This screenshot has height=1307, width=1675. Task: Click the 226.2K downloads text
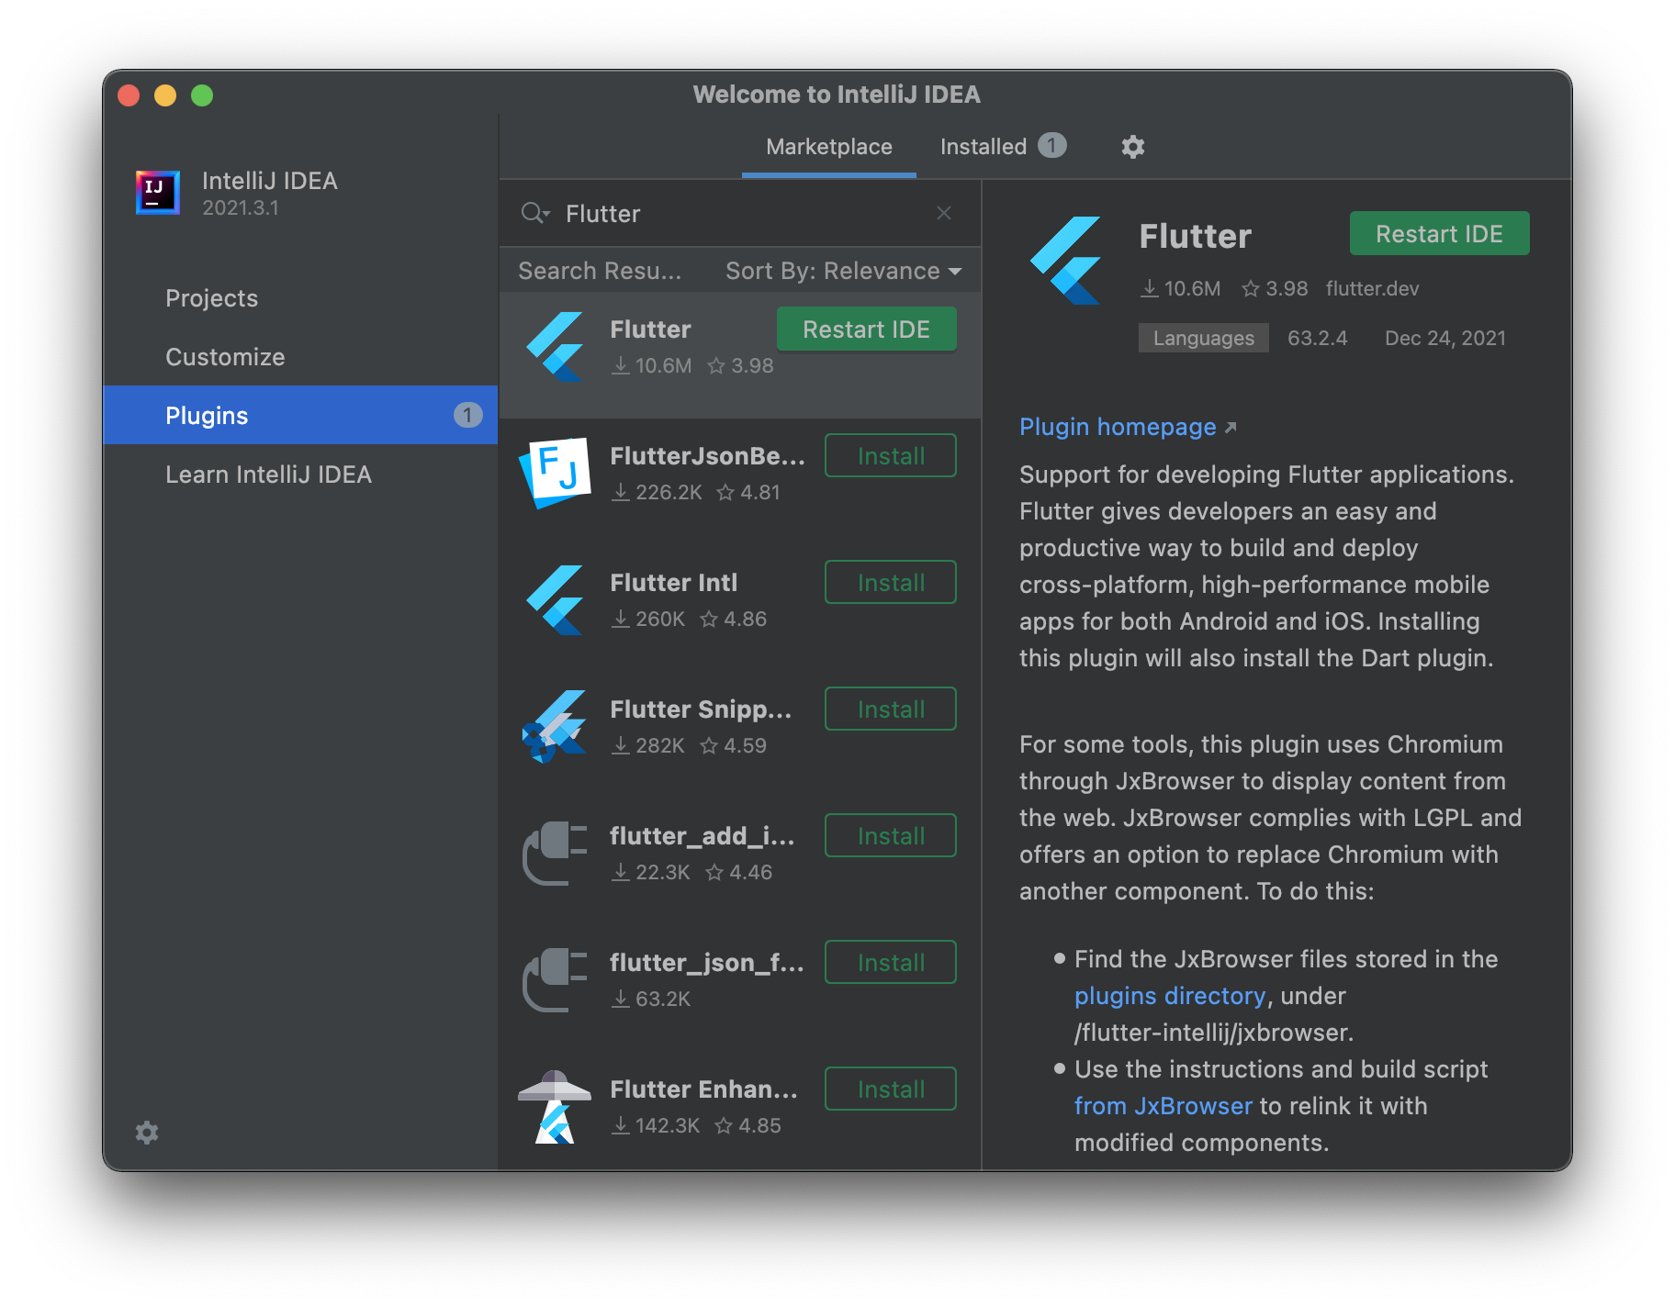coord(669,493)
